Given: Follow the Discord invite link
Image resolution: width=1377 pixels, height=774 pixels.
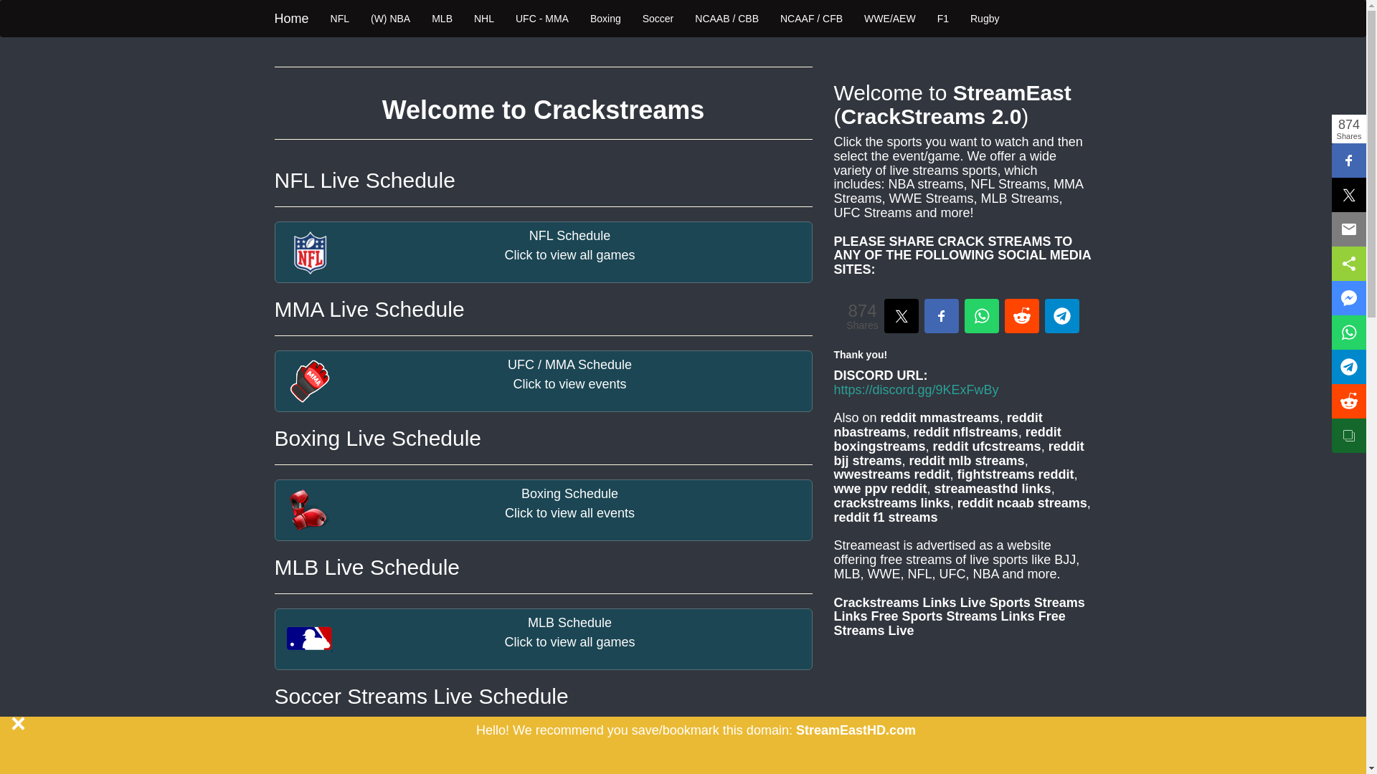Looking at the screenshot, I should (x=916, y=390).
